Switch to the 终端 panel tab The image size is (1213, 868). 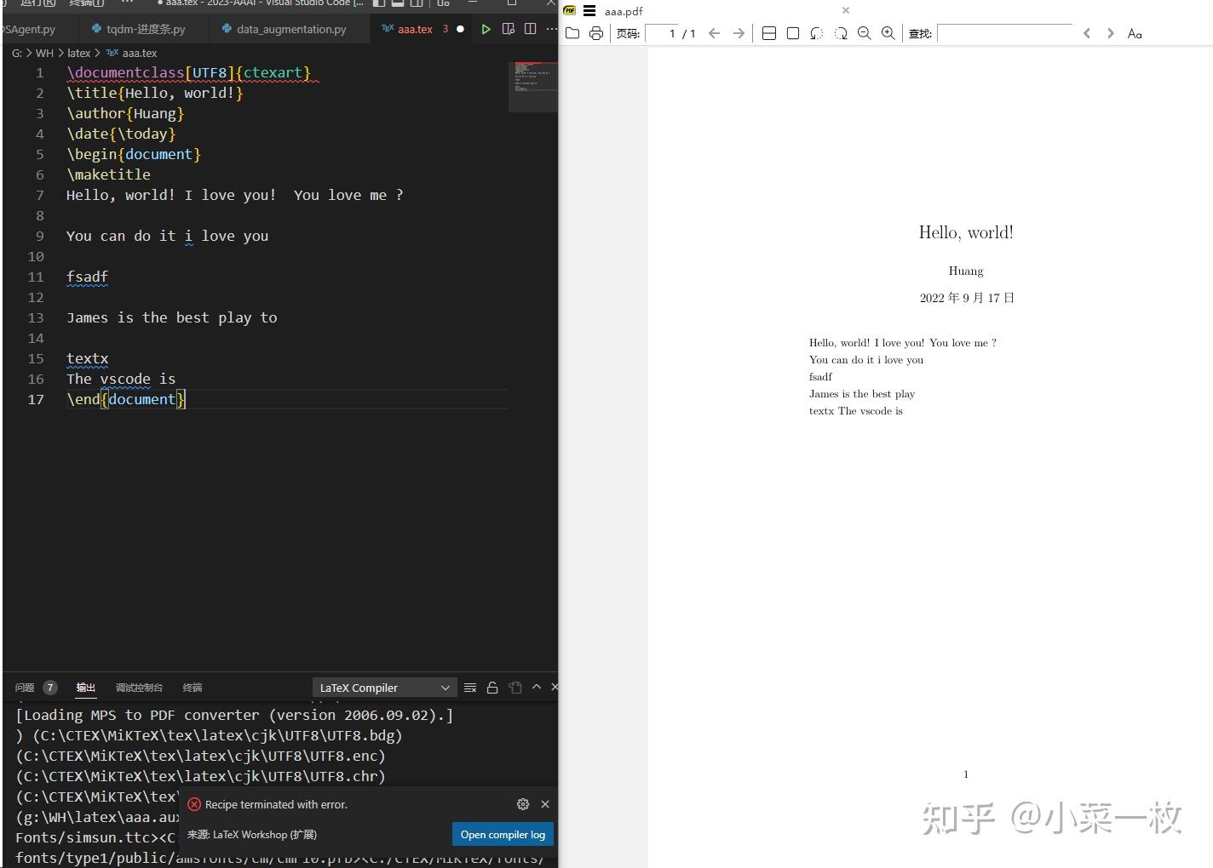click(192, 687)
